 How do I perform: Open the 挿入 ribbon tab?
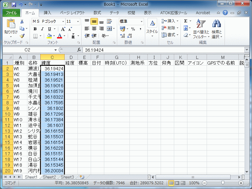coord(47,13)
